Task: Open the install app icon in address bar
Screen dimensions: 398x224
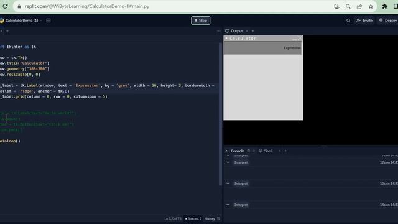Action: tap(336, 6)
